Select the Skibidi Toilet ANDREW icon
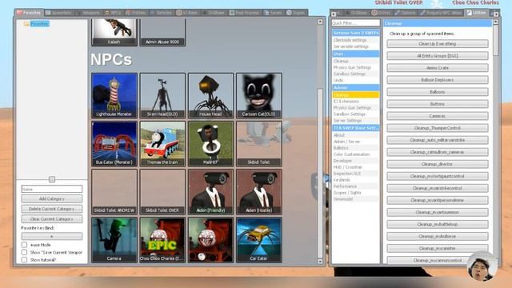 (x=114, y=192)
